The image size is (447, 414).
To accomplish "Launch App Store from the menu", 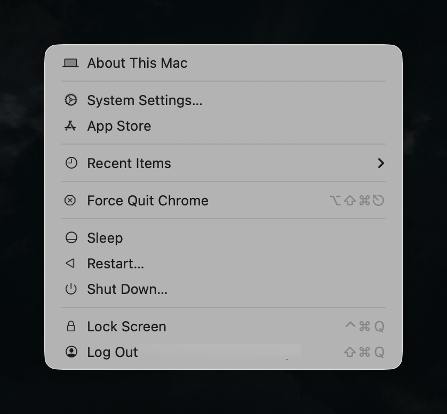I will [119, 126].
